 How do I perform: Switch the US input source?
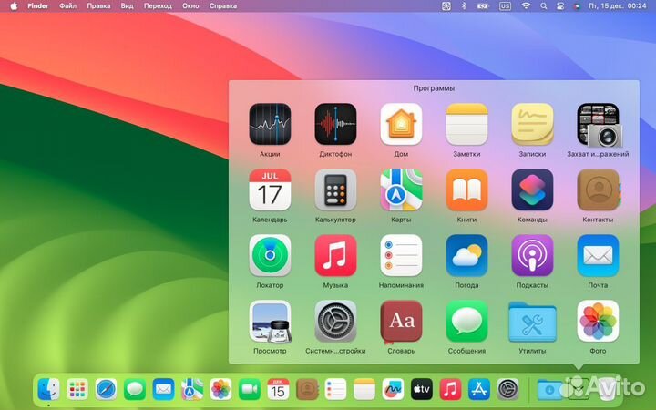tap(505, 5)
